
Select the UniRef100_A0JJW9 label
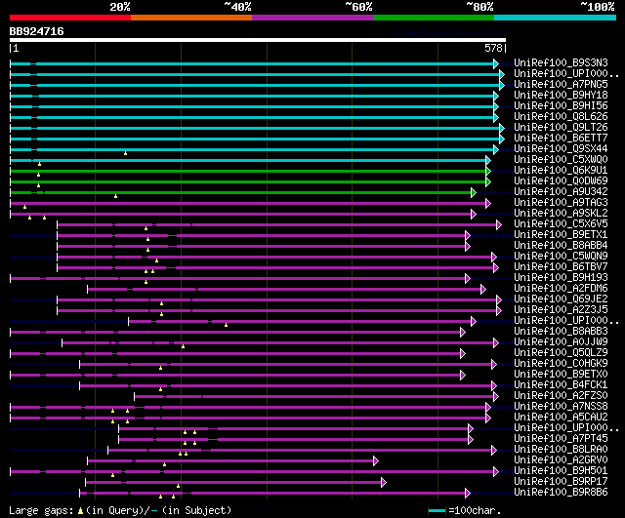coord(561,342)
